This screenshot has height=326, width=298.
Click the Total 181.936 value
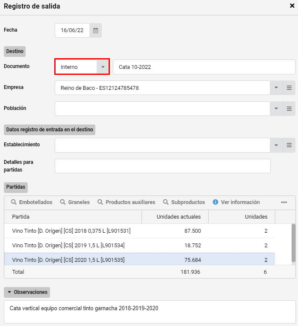190,272
